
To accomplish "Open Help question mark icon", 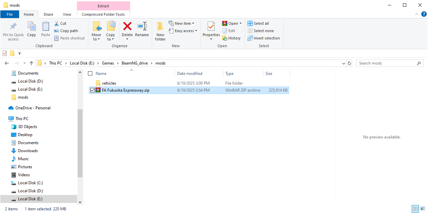I will click(424, 14).
